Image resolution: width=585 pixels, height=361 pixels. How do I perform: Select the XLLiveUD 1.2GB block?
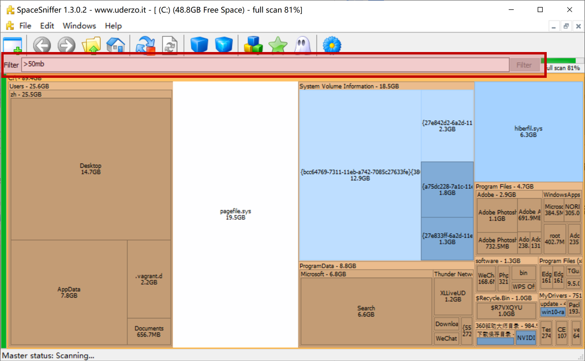453,296
